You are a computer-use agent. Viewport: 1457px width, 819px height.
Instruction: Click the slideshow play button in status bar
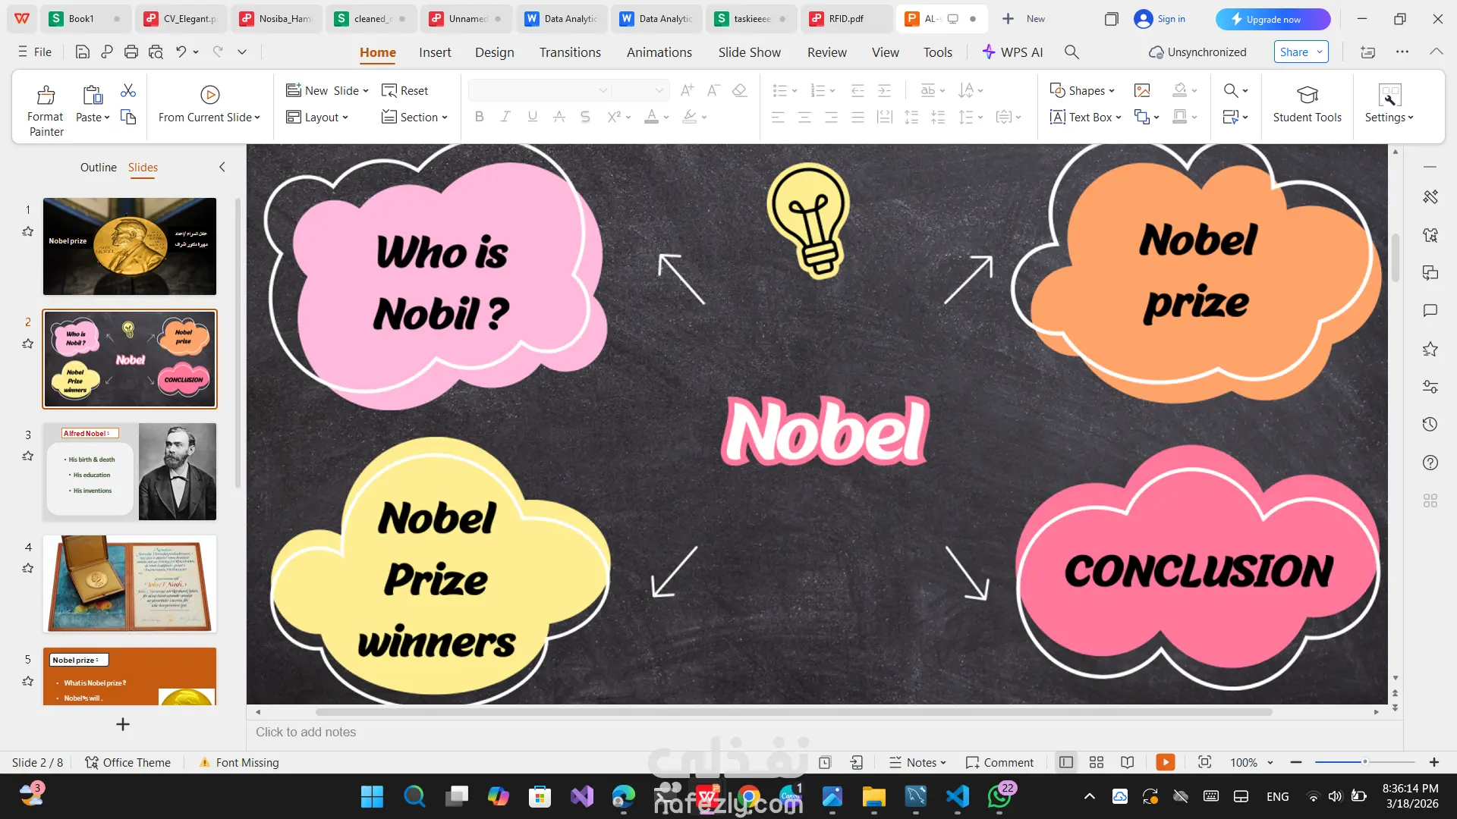(x=1165, y=762)
